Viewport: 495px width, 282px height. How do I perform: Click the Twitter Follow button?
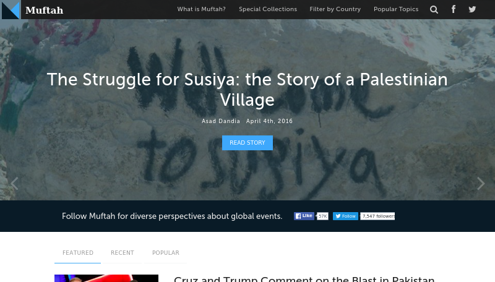[345, 216]
